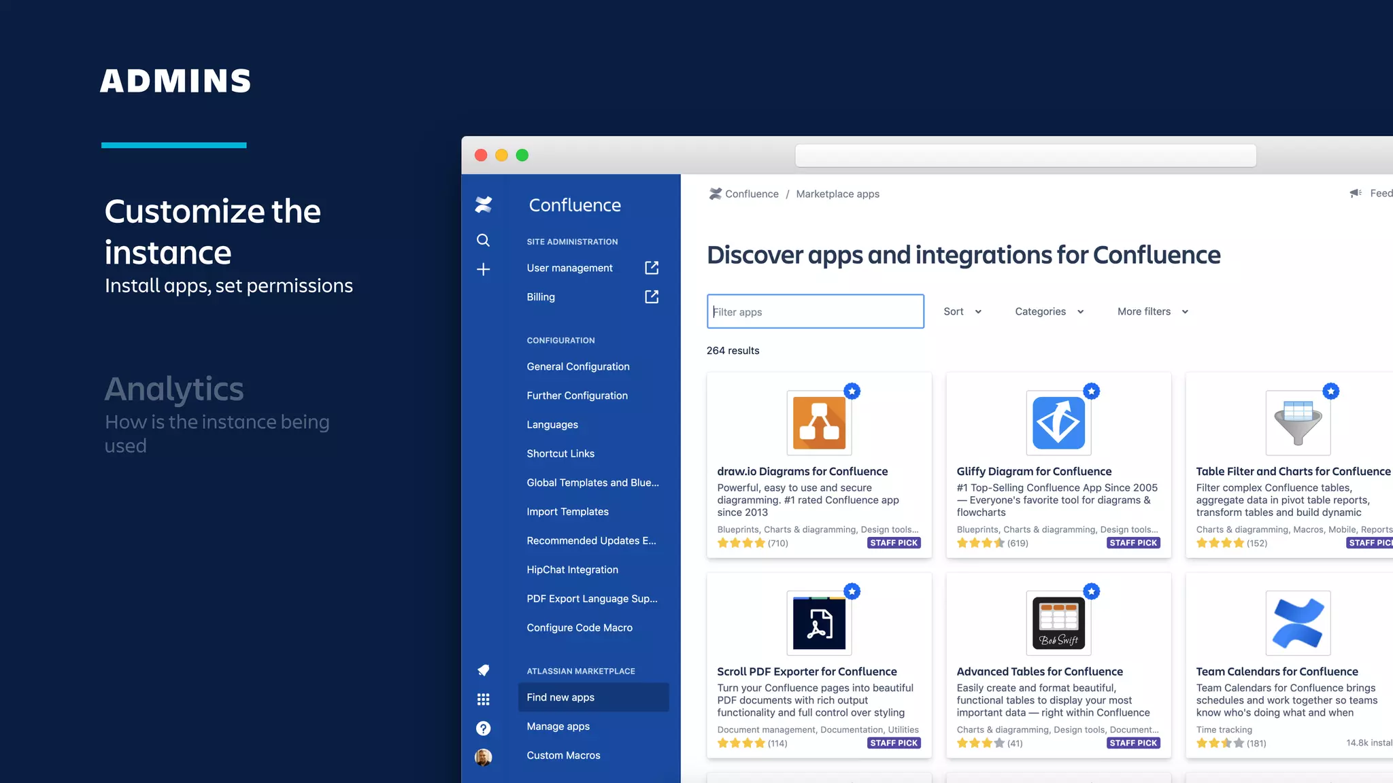The height and width of the screenshot is (783, 1393).
Task: Click the Marketplace apps breadcrumb
Action: coord(837,194)
